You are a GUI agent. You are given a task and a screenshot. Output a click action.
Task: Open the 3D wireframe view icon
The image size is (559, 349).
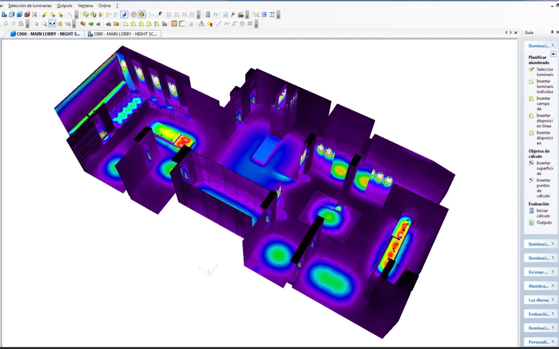(x=12, y=14)
